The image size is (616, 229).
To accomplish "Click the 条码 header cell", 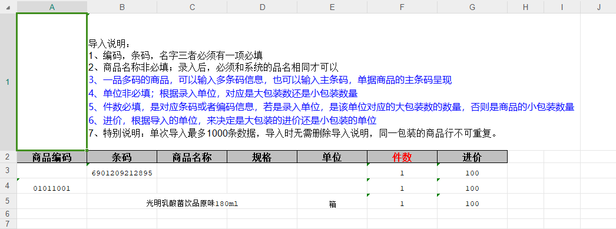I will 122,157.
